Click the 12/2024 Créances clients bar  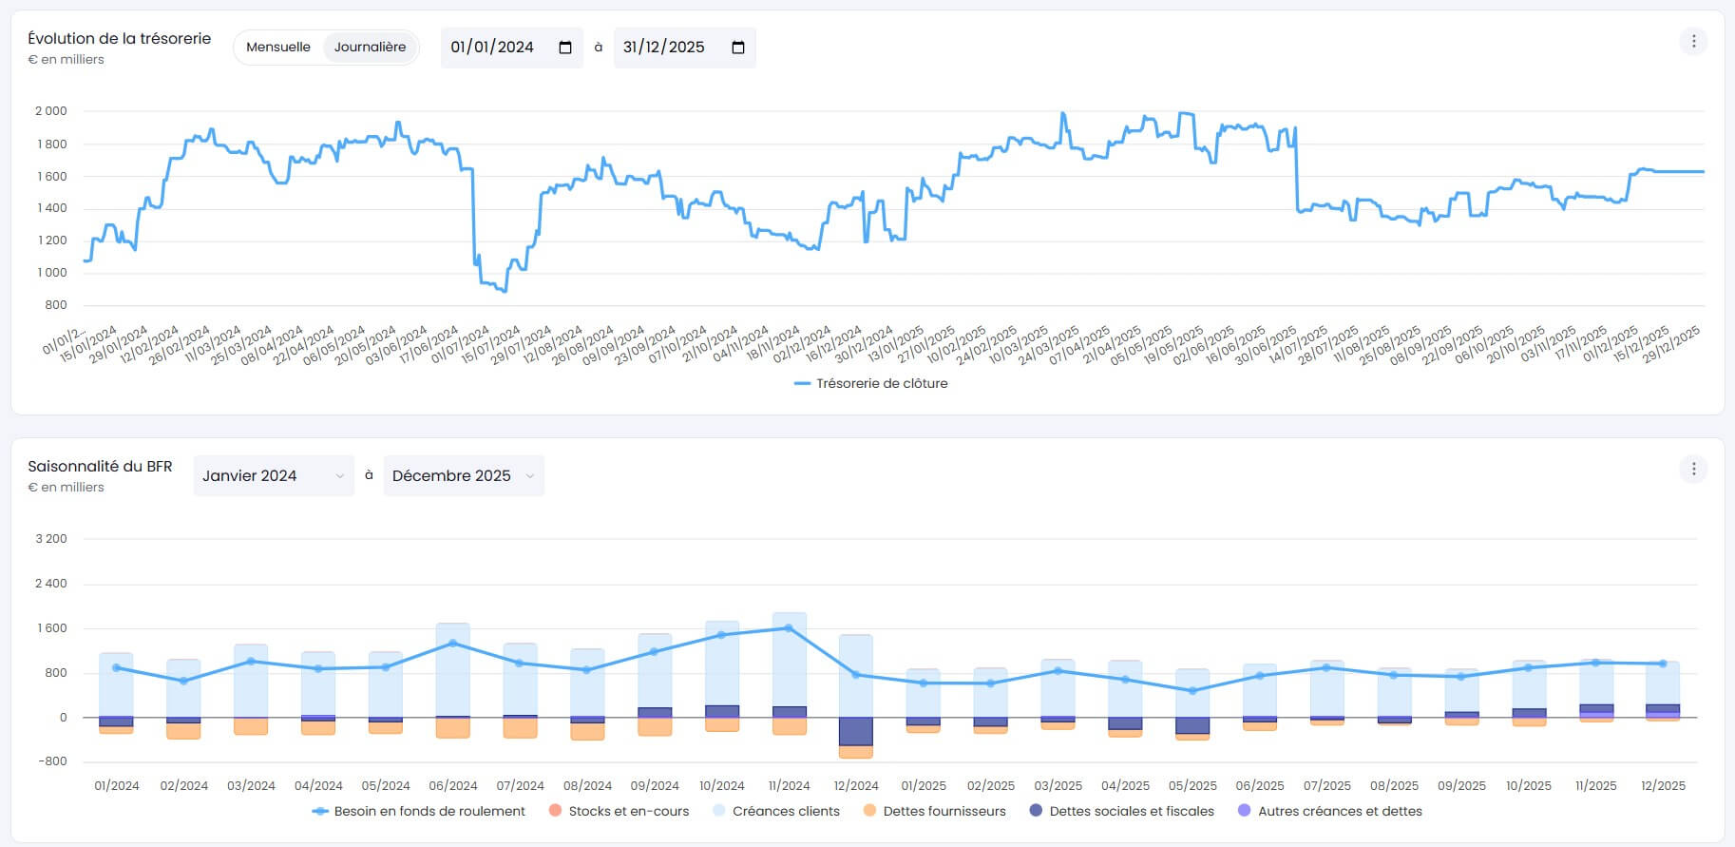(856, 676)
